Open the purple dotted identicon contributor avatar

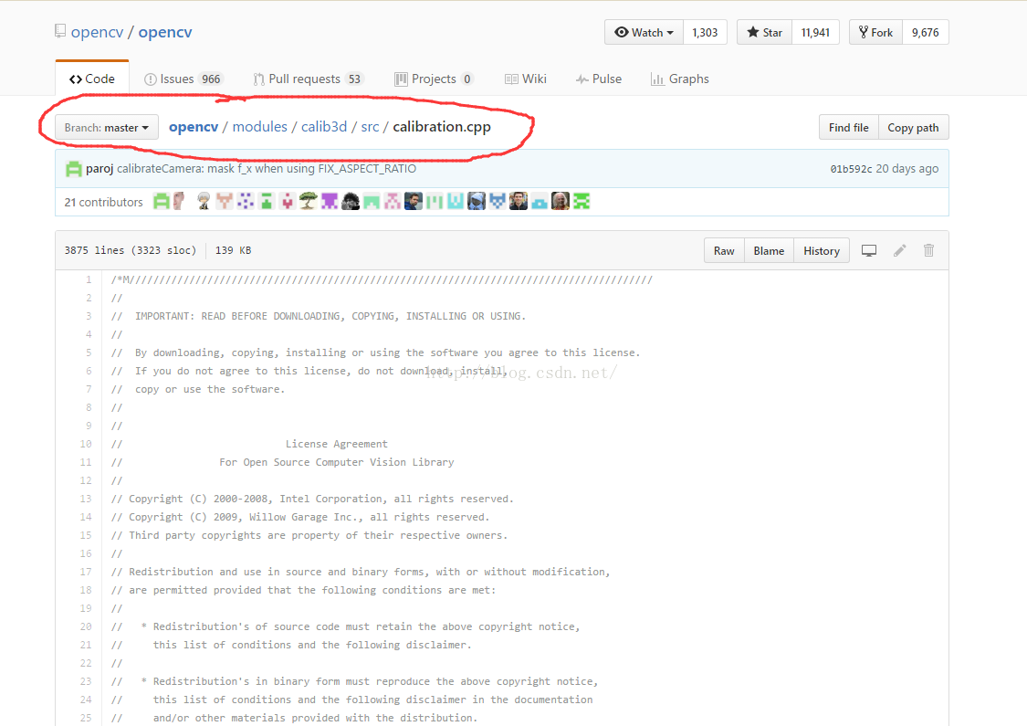coord(246,201)
